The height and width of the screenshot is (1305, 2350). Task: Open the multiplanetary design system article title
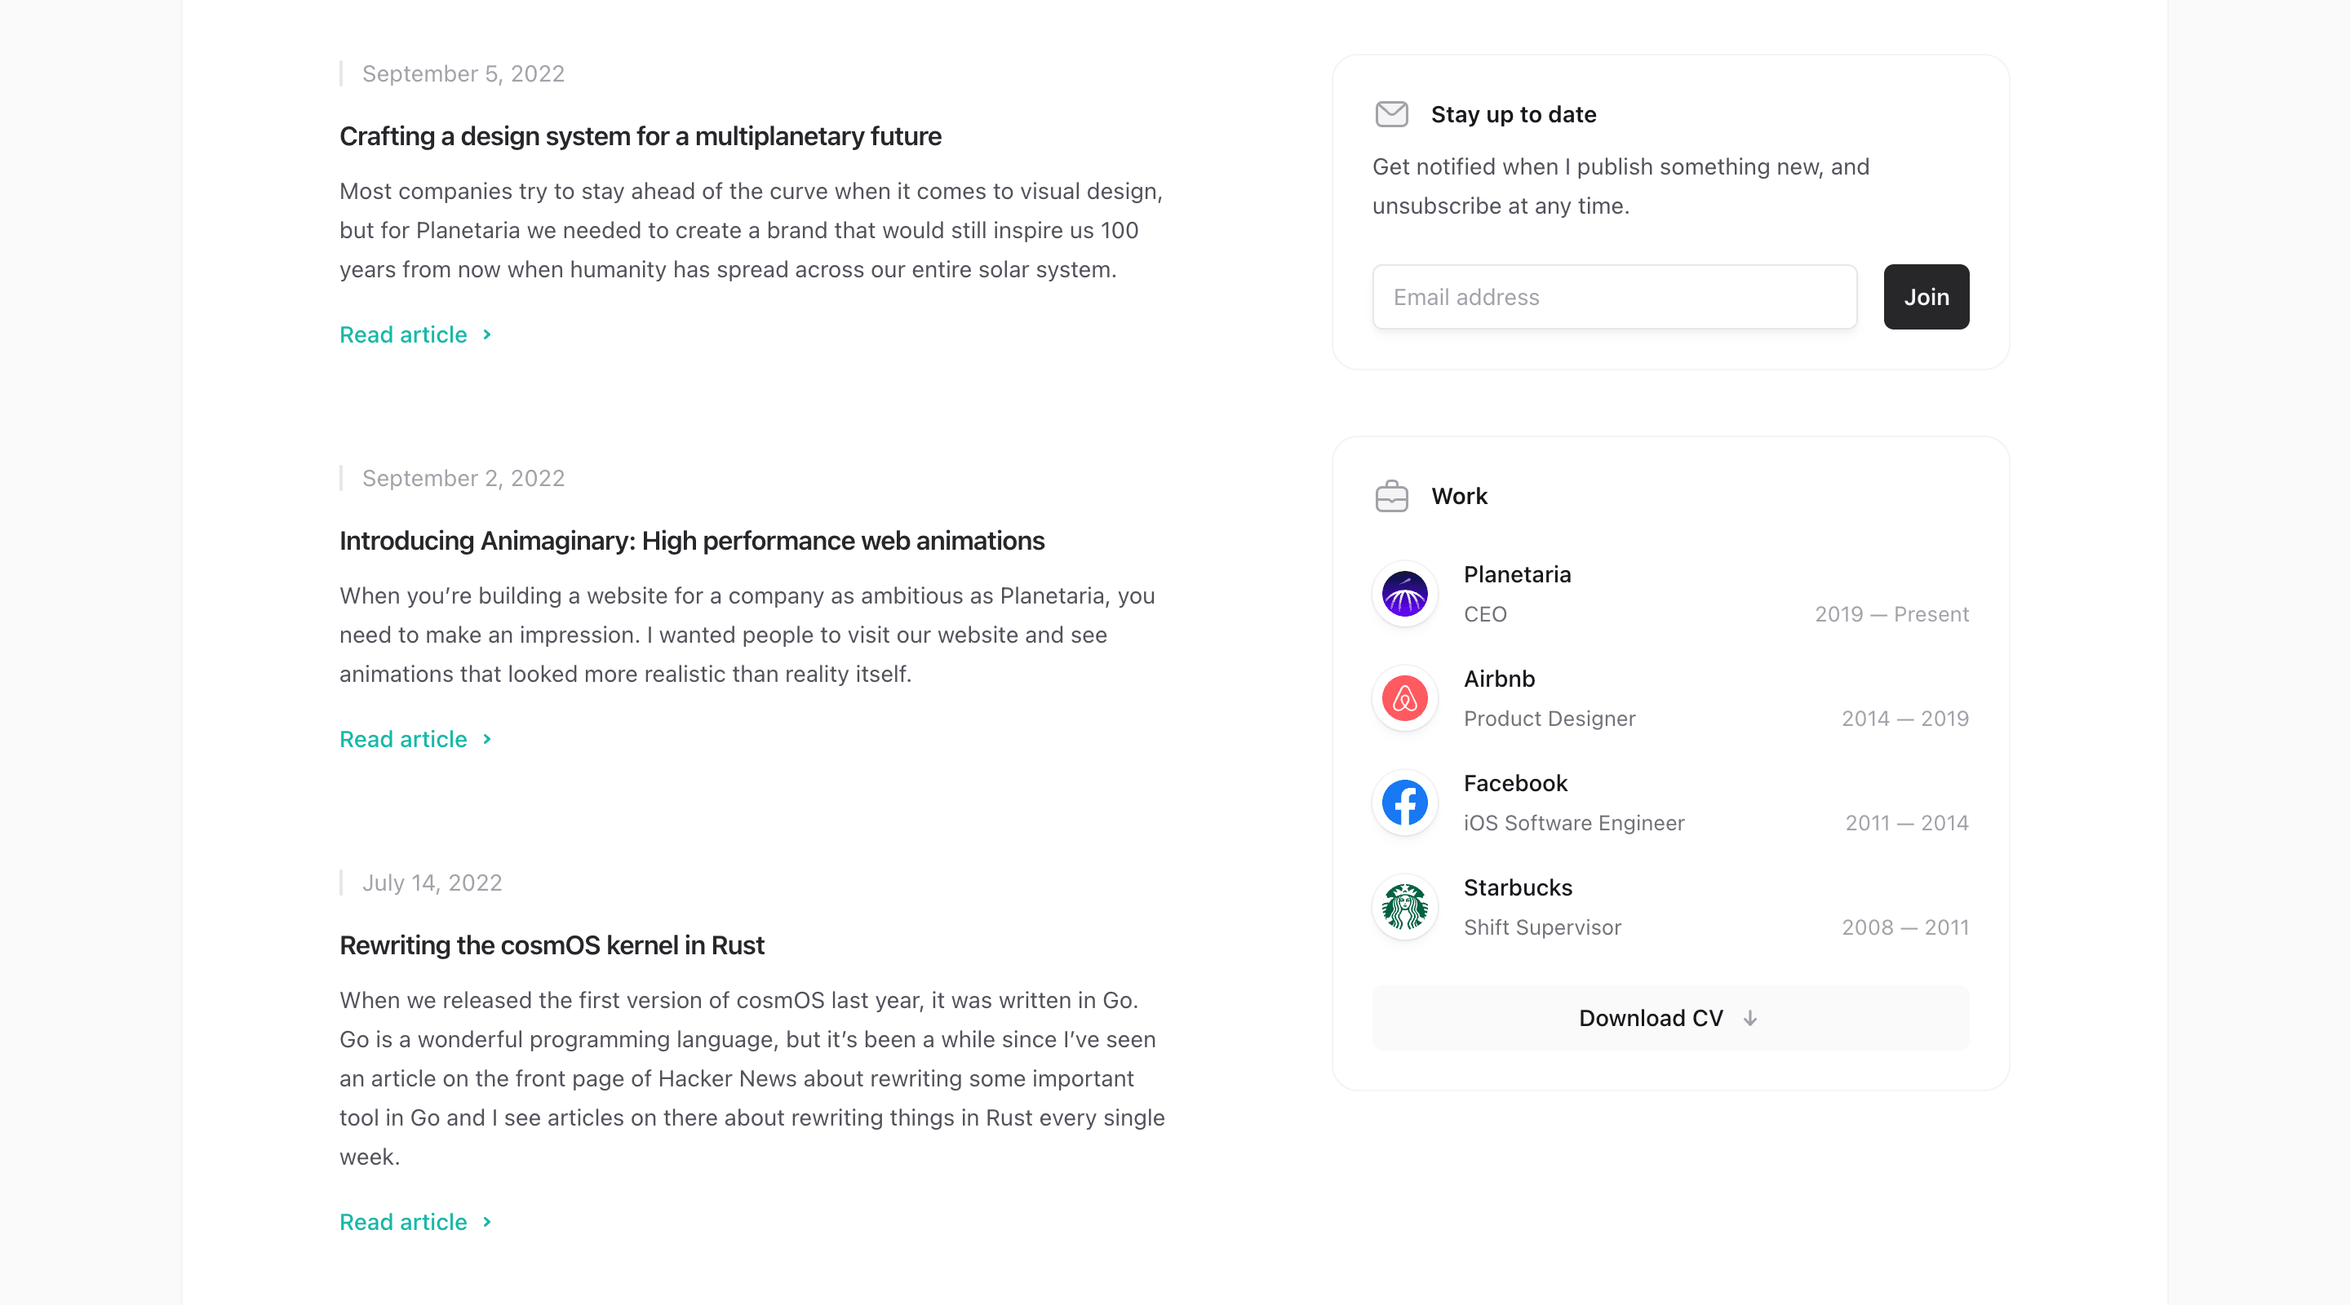[x=640, y=136]
